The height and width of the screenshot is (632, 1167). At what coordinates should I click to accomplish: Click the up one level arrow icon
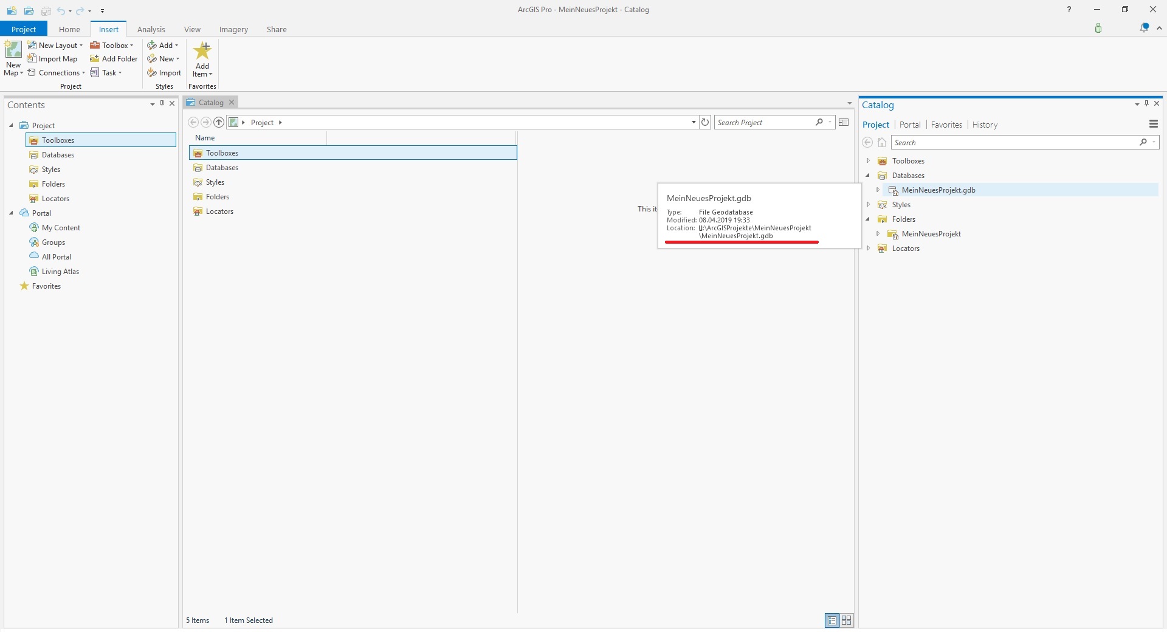[x=219, y=122]
